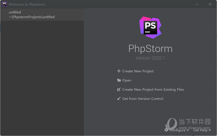Click the PhpStorm icon in the title bar

click(4, 4)
